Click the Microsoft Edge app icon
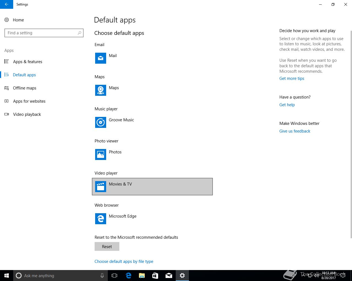Image resolution: width=352 pixels, height=281 pixels. click(x=101, y=219)
